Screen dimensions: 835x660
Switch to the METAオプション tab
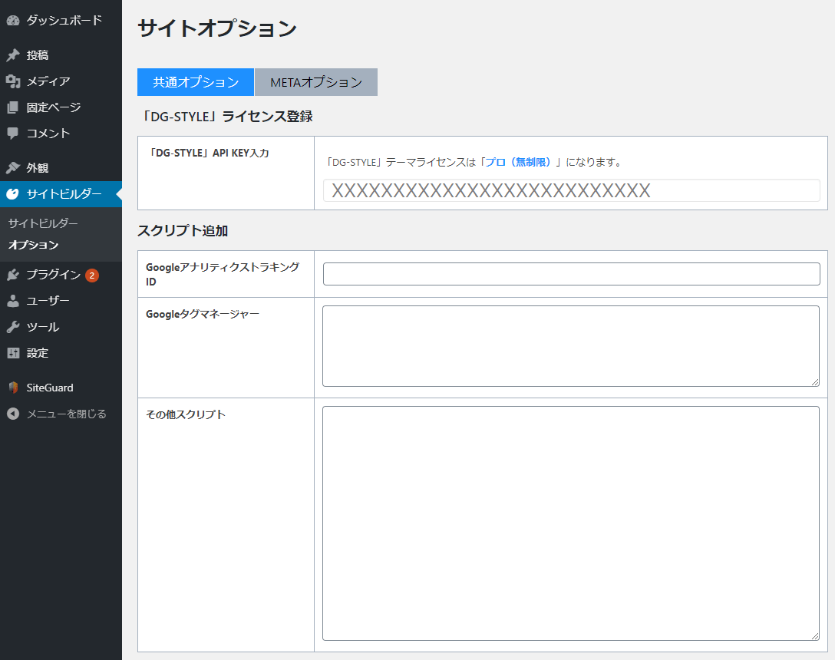(316, 82)
